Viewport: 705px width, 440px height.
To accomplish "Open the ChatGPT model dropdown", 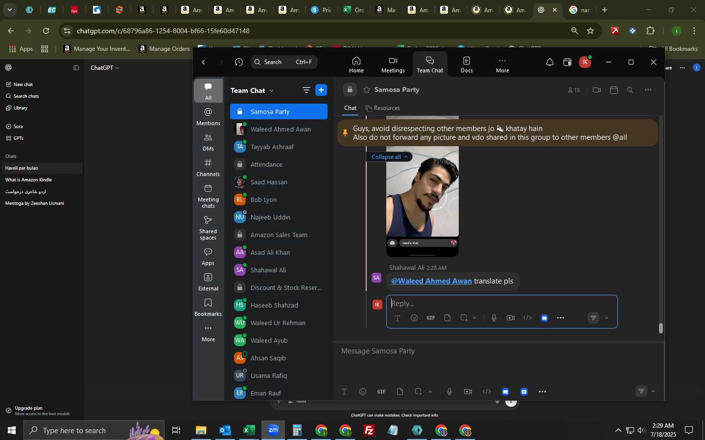I will coord(105,68).
